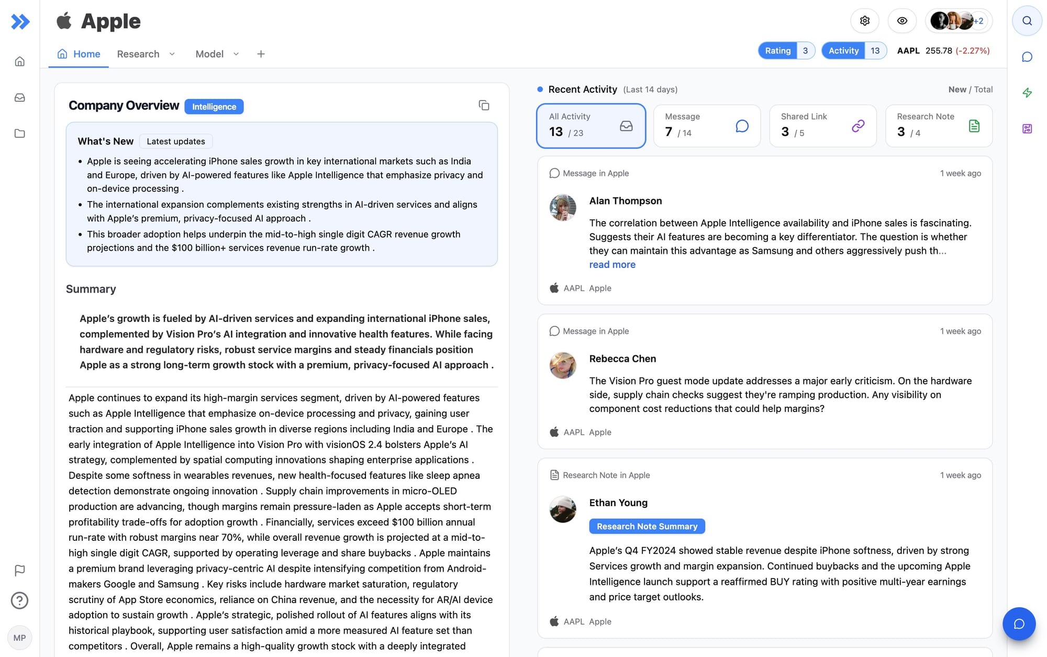
Task: Expand the Research tab dropdown chevron
Action: pyautogui.click(x=172, y=54)
